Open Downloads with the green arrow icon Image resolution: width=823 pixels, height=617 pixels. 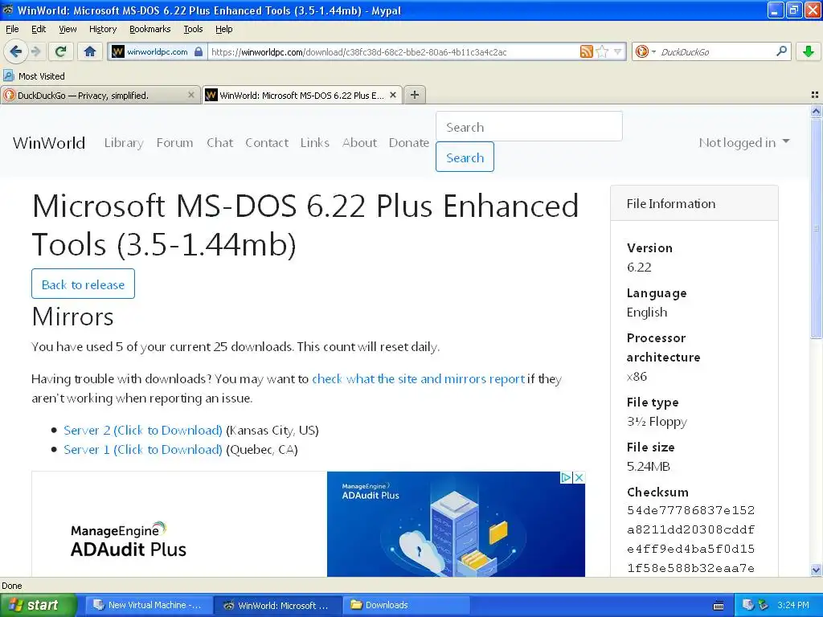[x=809, y=51]
